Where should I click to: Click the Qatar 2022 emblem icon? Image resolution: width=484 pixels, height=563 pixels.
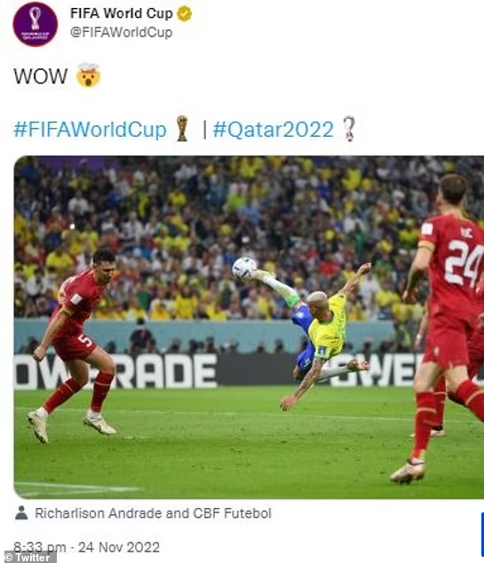click(x=349, y=129)
